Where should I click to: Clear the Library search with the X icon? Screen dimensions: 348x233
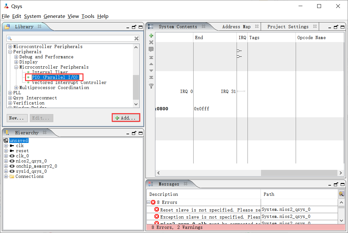click(136, 38)
